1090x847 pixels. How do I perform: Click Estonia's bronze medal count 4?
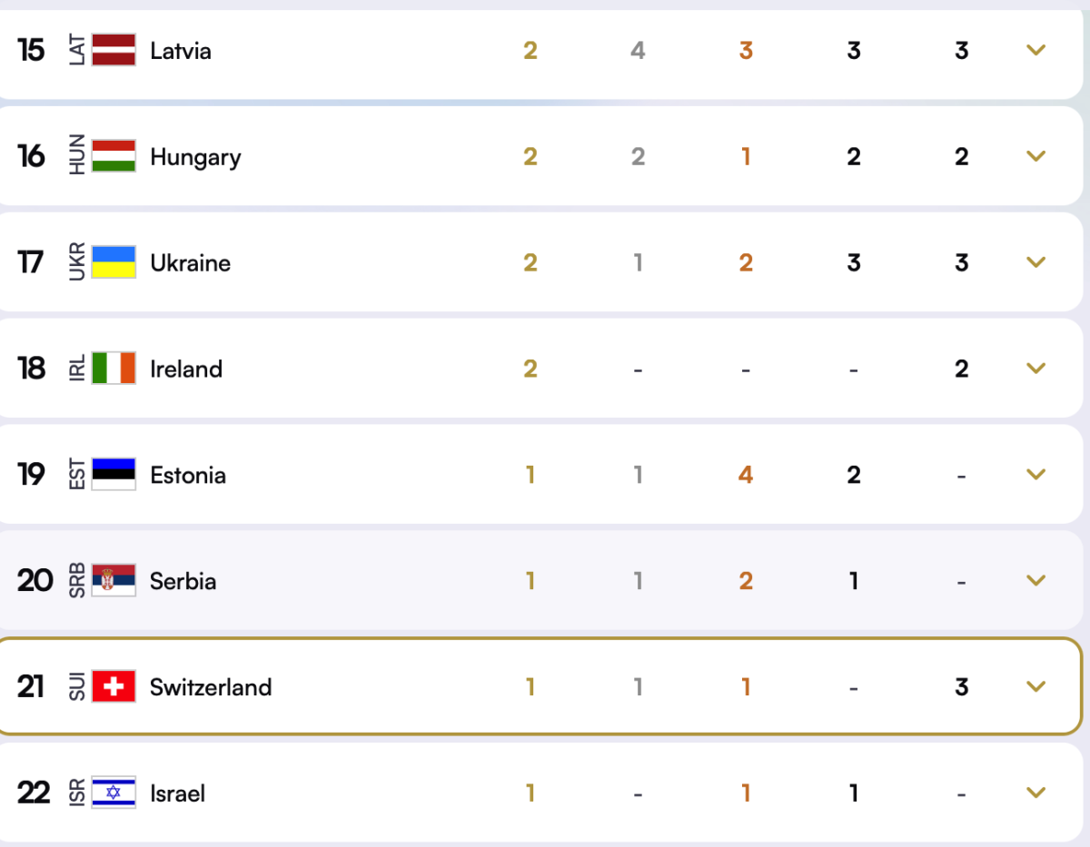point(746,475)
